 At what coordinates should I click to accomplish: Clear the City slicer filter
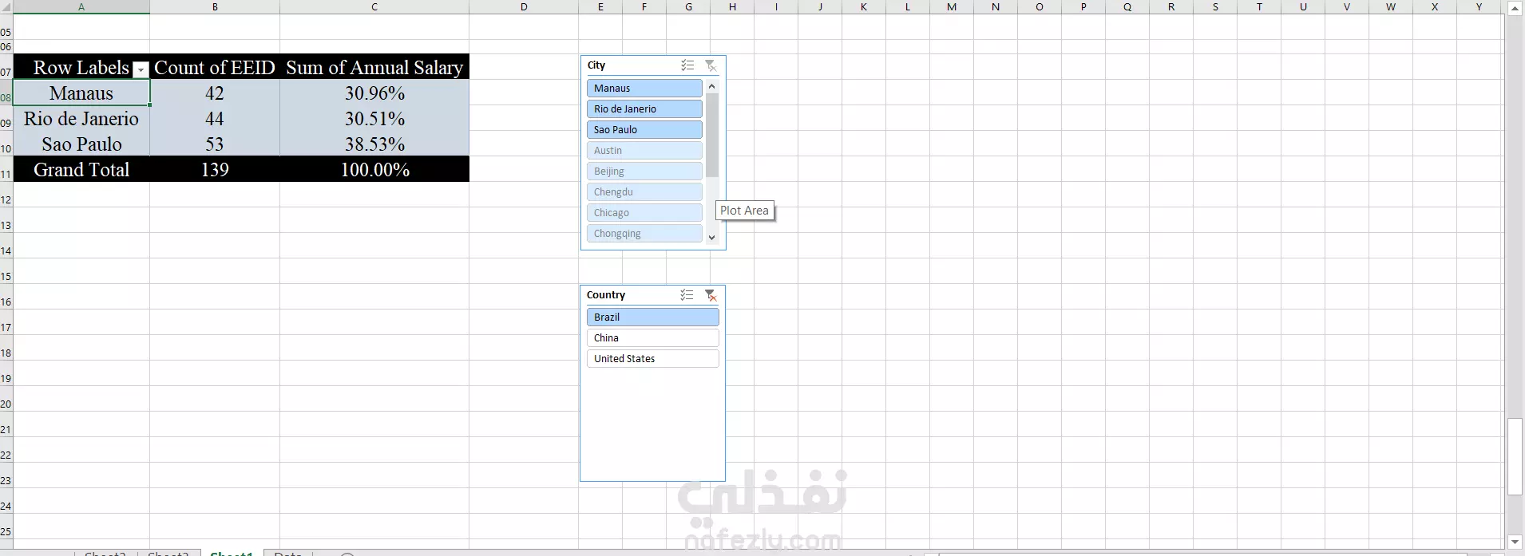(x=711, y=65)
